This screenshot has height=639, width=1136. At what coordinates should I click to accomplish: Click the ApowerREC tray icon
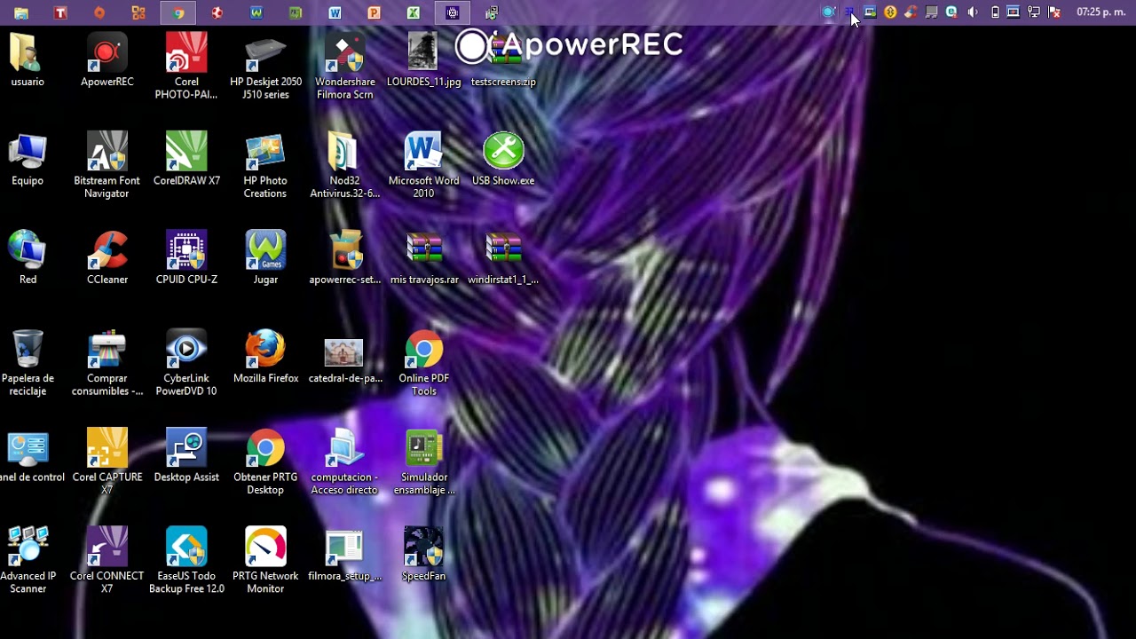[829, 12]
